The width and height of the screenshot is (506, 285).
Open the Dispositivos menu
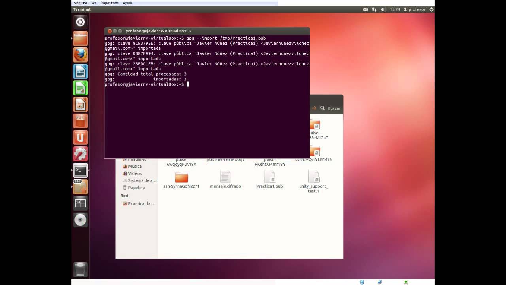tap(110, 3)
